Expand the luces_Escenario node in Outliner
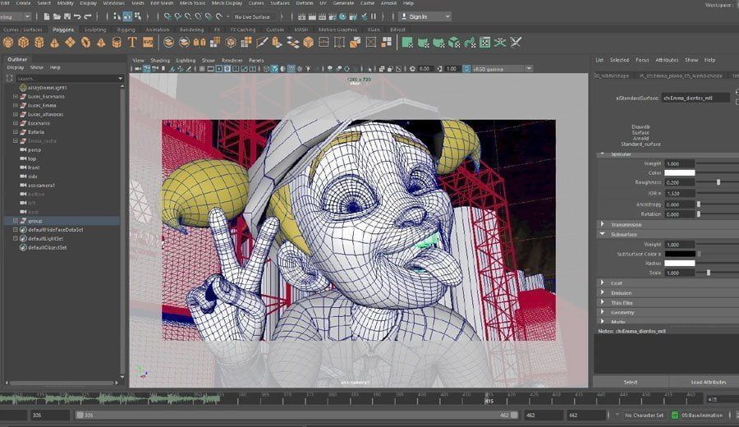This screenshot has height=427, width=739. tap(16, 97)
